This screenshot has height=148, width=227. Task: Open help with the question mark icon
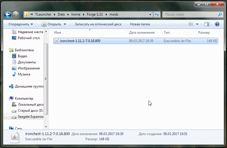[x=217, y=24]
